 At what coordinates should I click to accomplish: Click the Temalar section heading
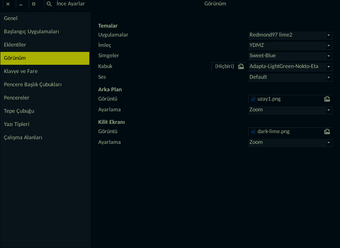[x=108, y=26]
